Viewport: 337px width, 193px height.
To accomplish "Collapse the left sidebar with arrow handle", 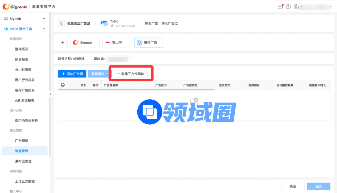I will pyautogui.click(x=51, y=94).
